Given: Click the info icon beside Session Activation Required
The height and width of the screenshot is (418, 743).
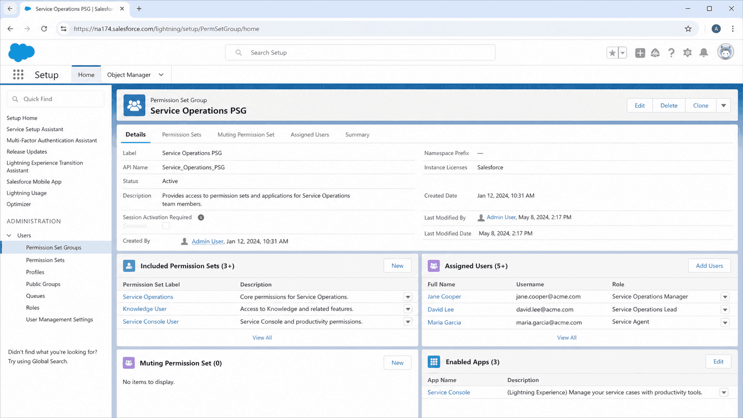Looking at the screenshot, I should (x=201, y=217).
